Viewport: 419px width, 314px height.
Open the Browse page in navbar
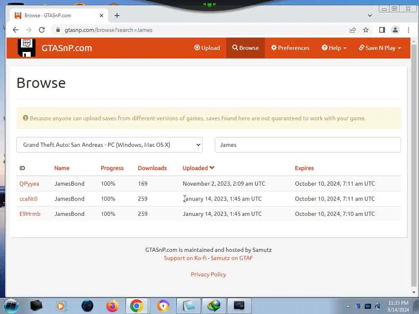[x=246, y=48]
